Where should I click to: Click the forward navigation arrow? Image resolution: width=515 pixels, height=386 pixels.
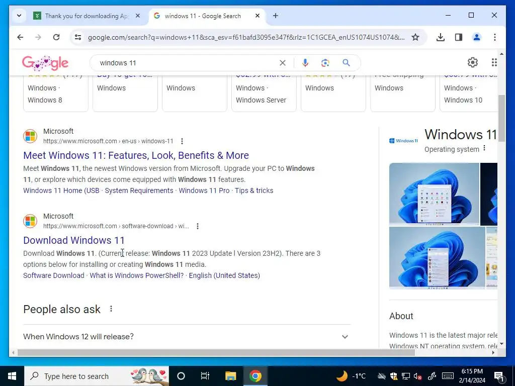pyautogui.click(x=38, y=37)
